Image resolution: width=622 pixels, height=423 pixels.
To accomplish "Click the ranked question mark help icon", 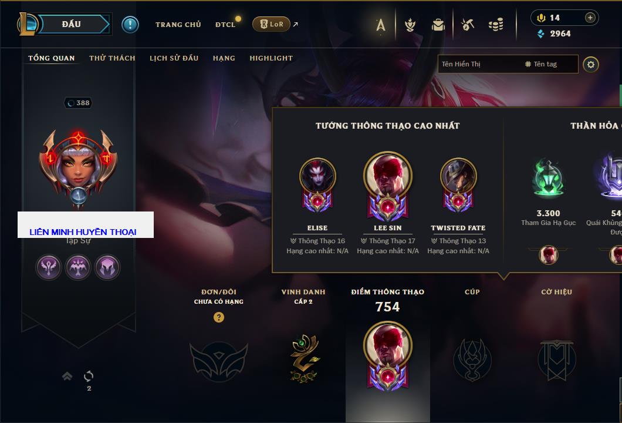I will (x=218, y=317).
